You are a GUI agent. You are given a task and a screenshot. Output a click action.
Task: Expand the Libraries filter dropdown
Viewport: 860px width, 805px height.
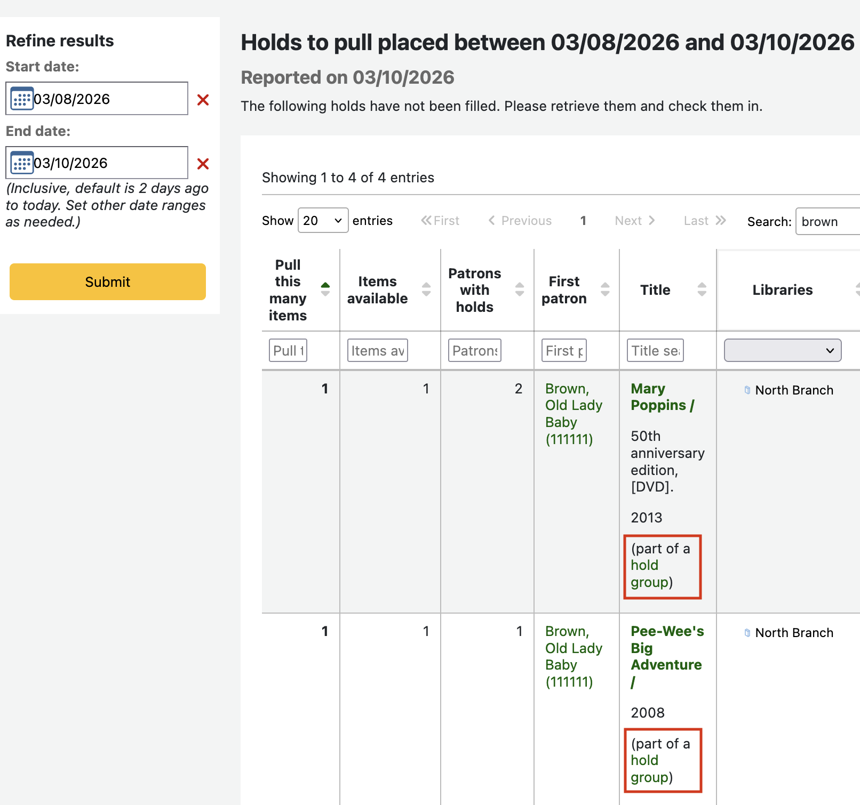782,351
